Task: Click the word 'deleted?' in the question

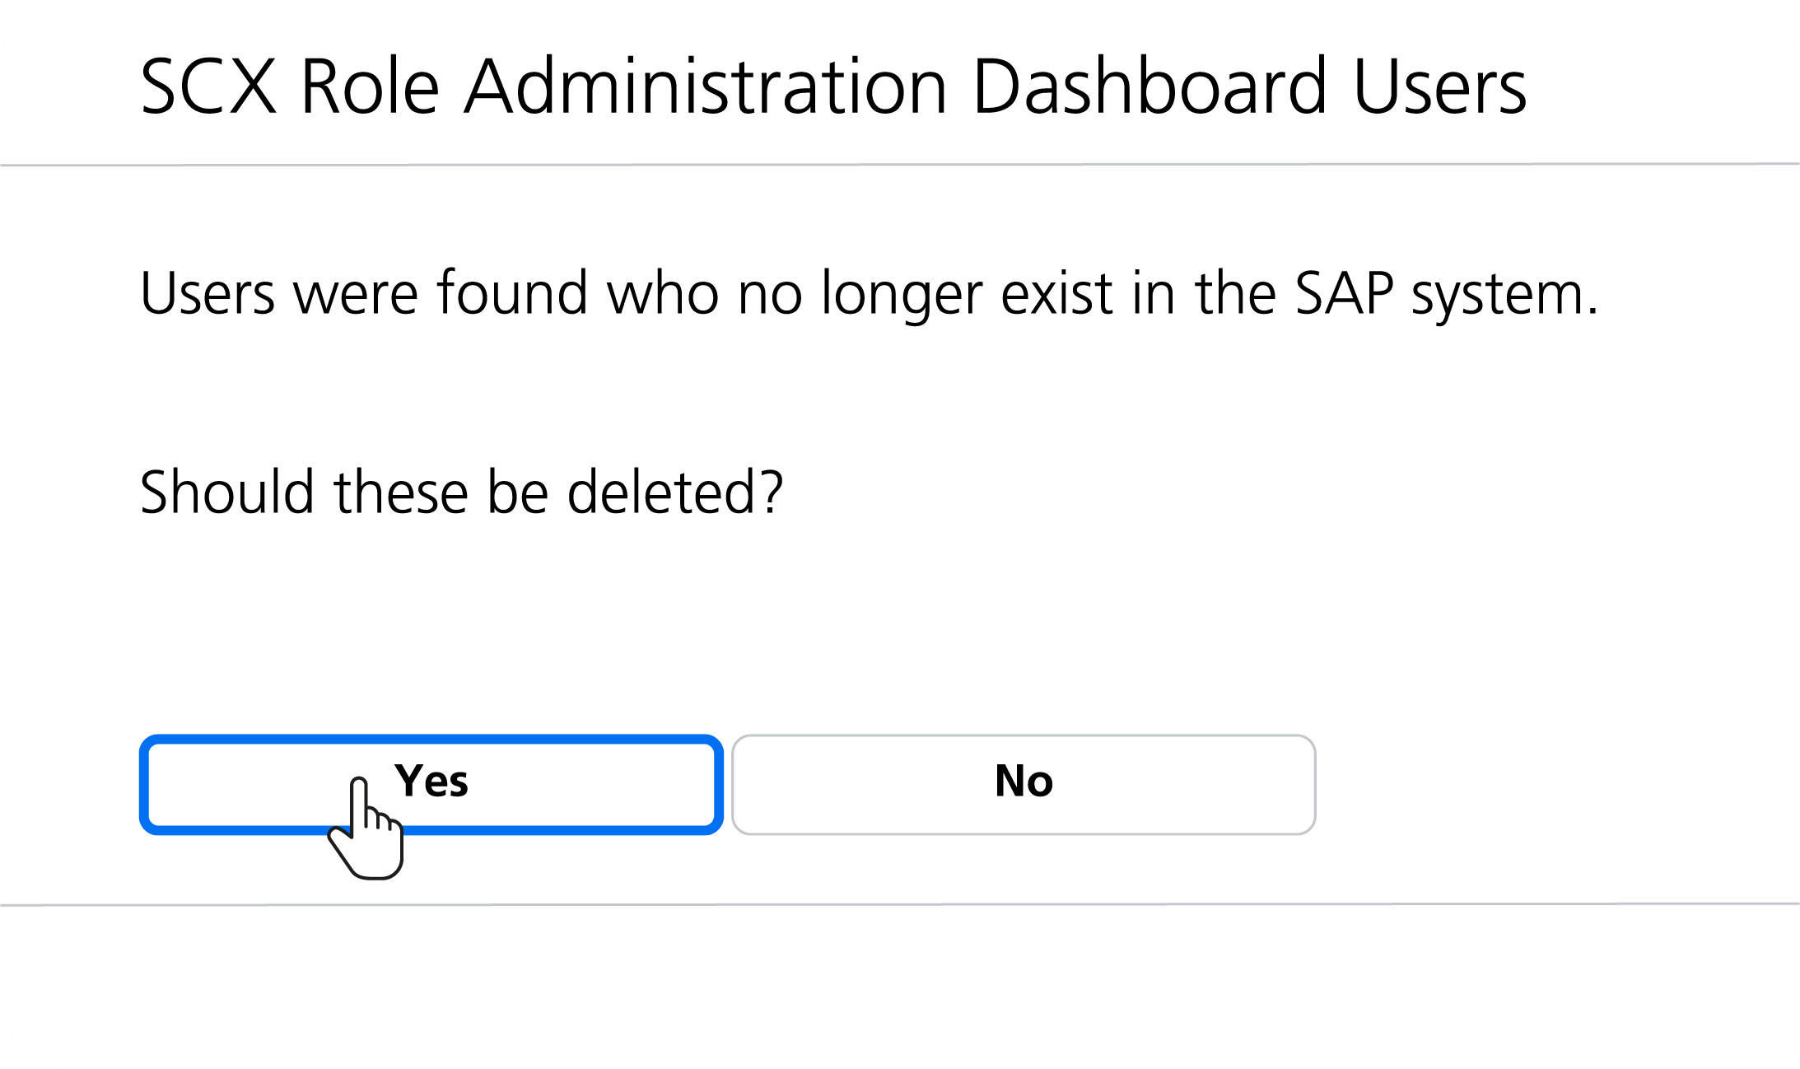Action: pyautogui.click(x=675, y=492)
